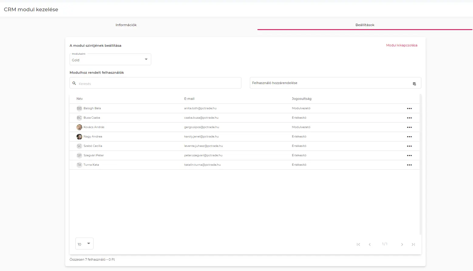Open the three-dot menu for Busa Csaba
Image resolution: width=473 pixels, height=271 pixels.
pos(409,118)
